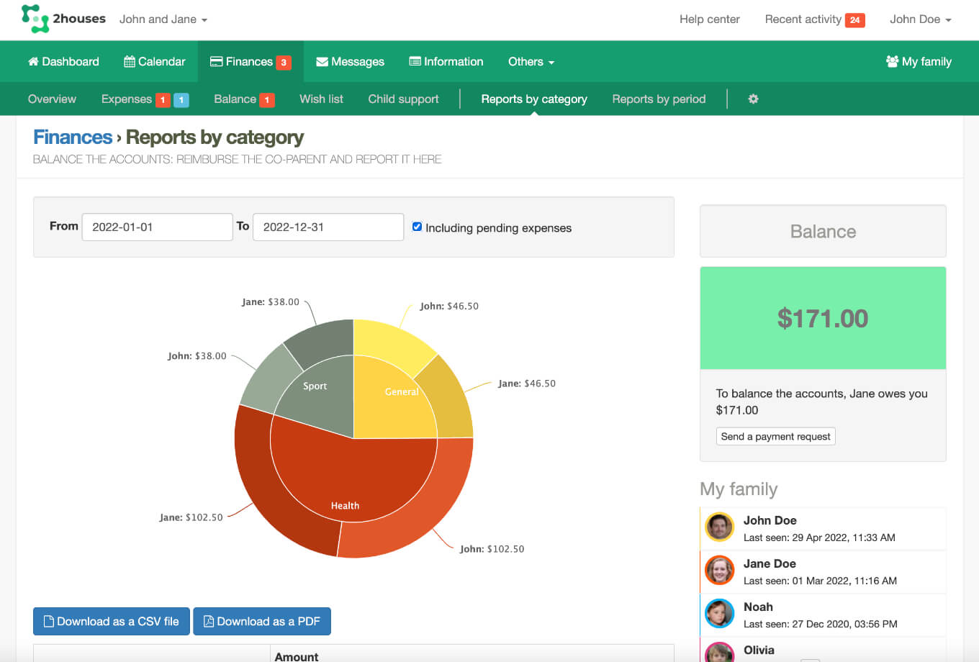Open the Help center link
Viewport: 979px width, 662px height.
(x=710, y=19)
